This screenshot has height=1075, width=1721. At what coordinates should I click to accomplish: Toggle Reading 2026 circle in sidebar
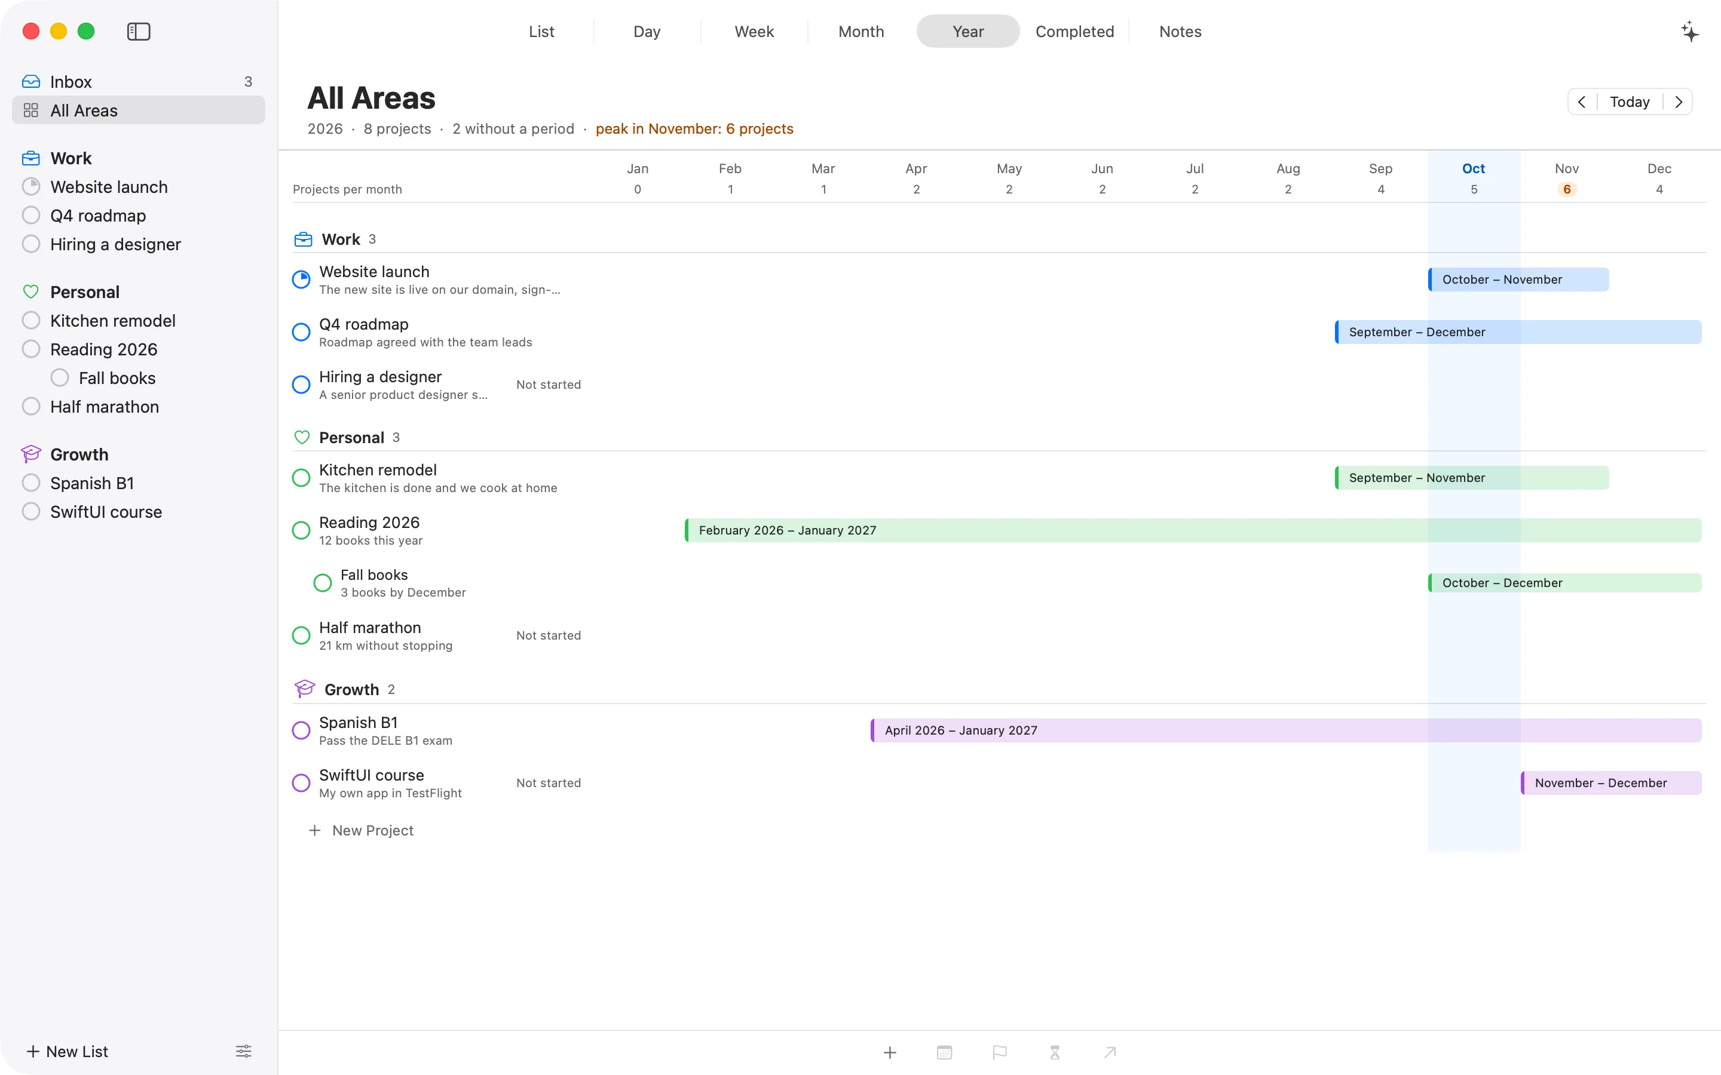[30, 349]
